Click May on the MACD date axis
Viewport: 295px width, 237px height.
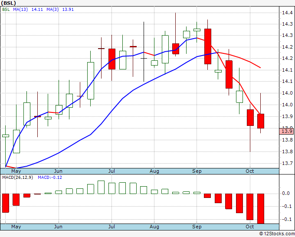click(16, 227)
